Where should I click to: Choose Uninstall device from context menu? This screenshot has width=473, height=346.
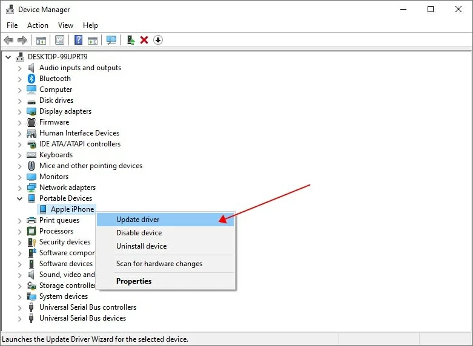click(x=141, y=246)
